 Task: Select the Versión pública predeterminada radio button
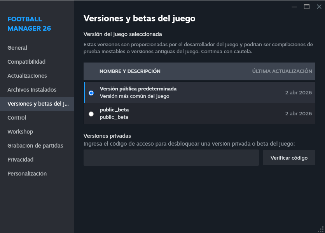pyautogui.click(x=91, y=93)
